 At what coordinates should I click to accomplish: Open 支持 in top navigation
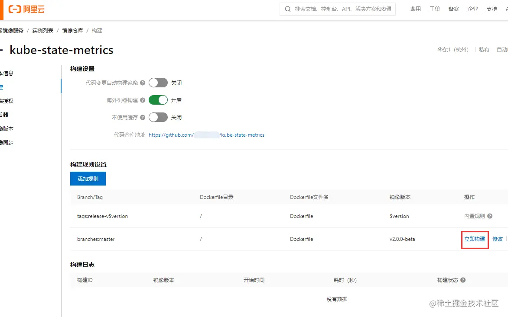[x=492, y=9]
